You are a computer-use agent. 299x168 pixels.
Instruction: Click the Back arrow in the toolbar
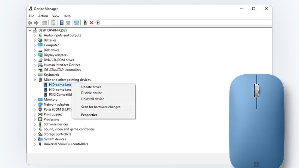pyautogui.click(x=30, y=23)
